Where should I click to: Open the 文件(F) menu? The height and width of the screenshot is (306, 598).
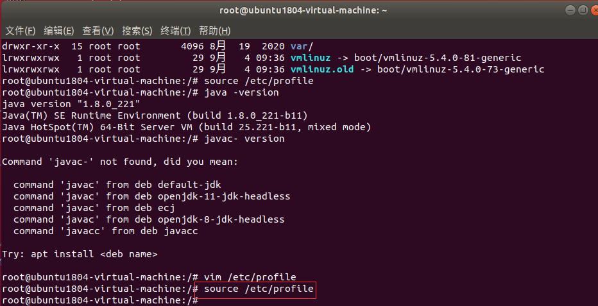pyautogui.click(x=21, y=31)
